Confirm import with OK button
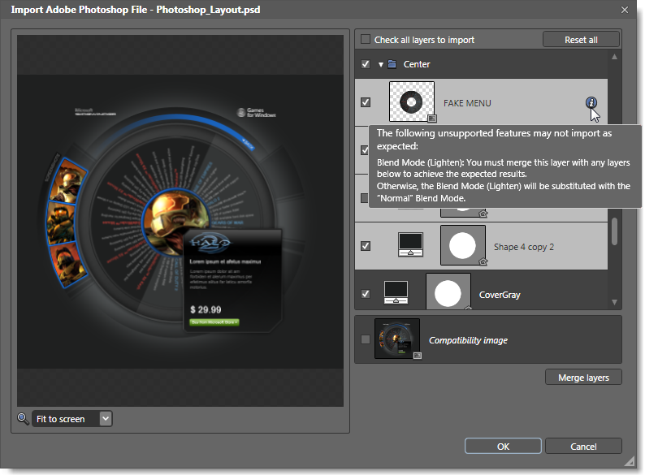Viewport: 645px width, 475px height. (x=503, y=447)
